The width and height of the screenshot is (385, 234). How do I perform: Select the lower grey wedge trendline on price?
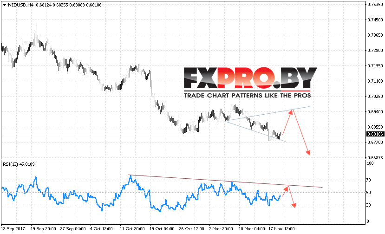coord(256,131)
